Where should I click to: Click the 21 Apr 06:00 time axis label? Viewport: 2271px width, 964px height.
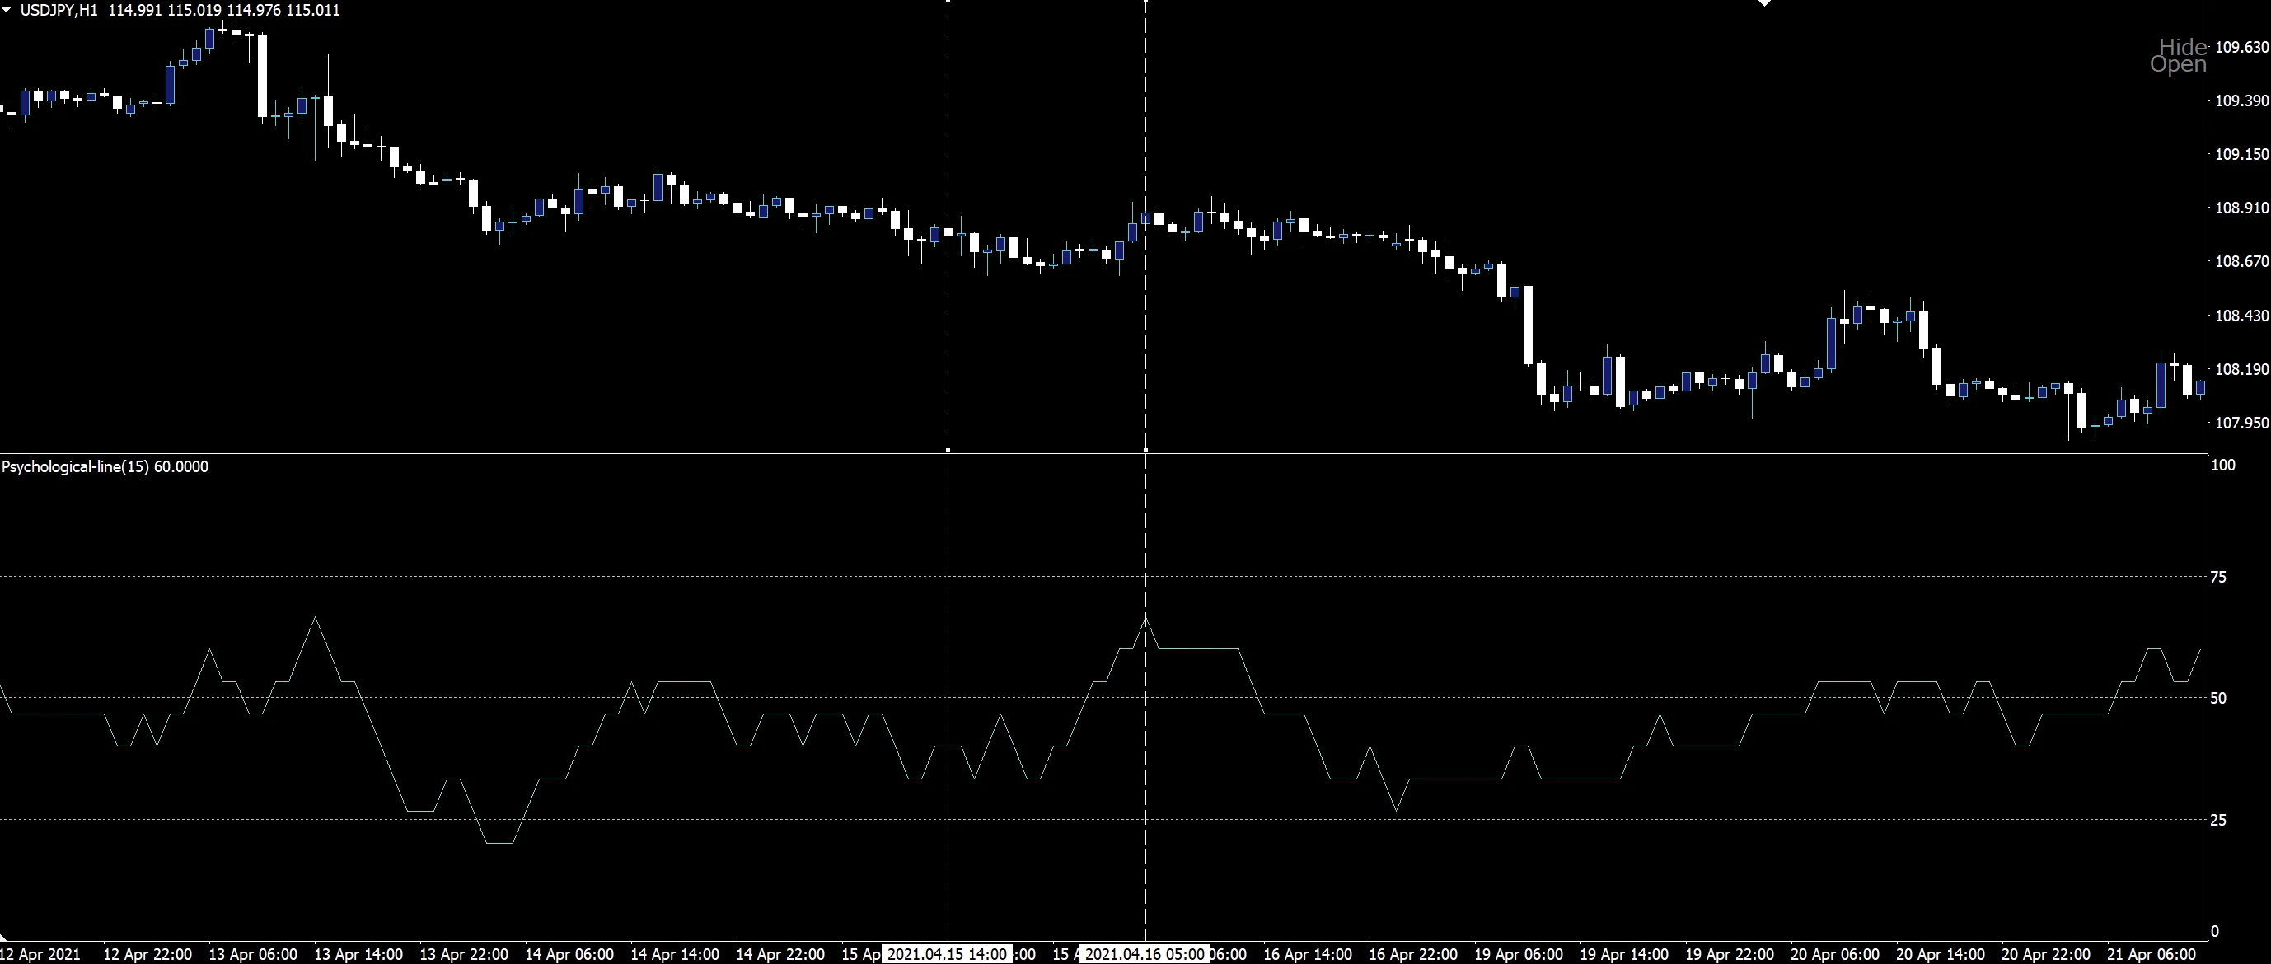[x=2150, y=954]
